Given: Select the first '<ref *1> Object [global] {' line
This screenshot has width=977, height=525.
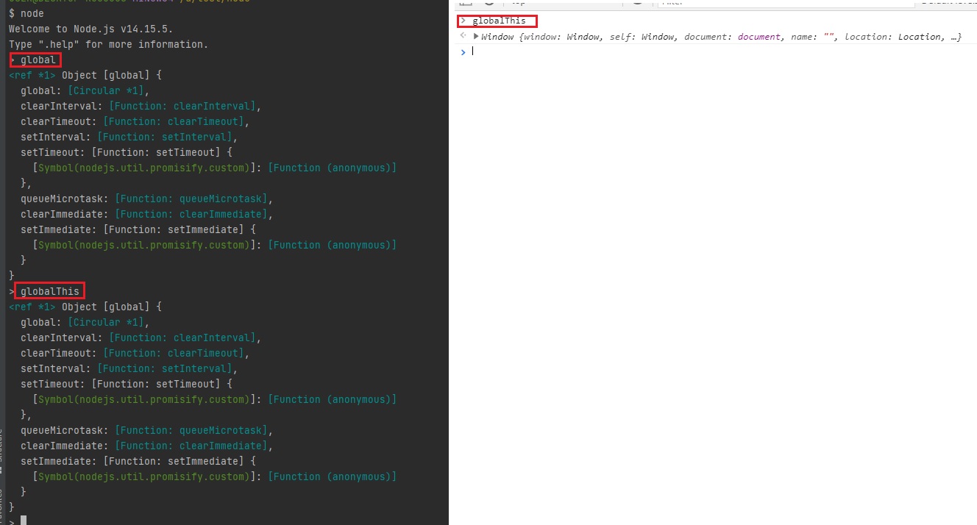Looking at the screenshot, I should click(x=85, y=75).
